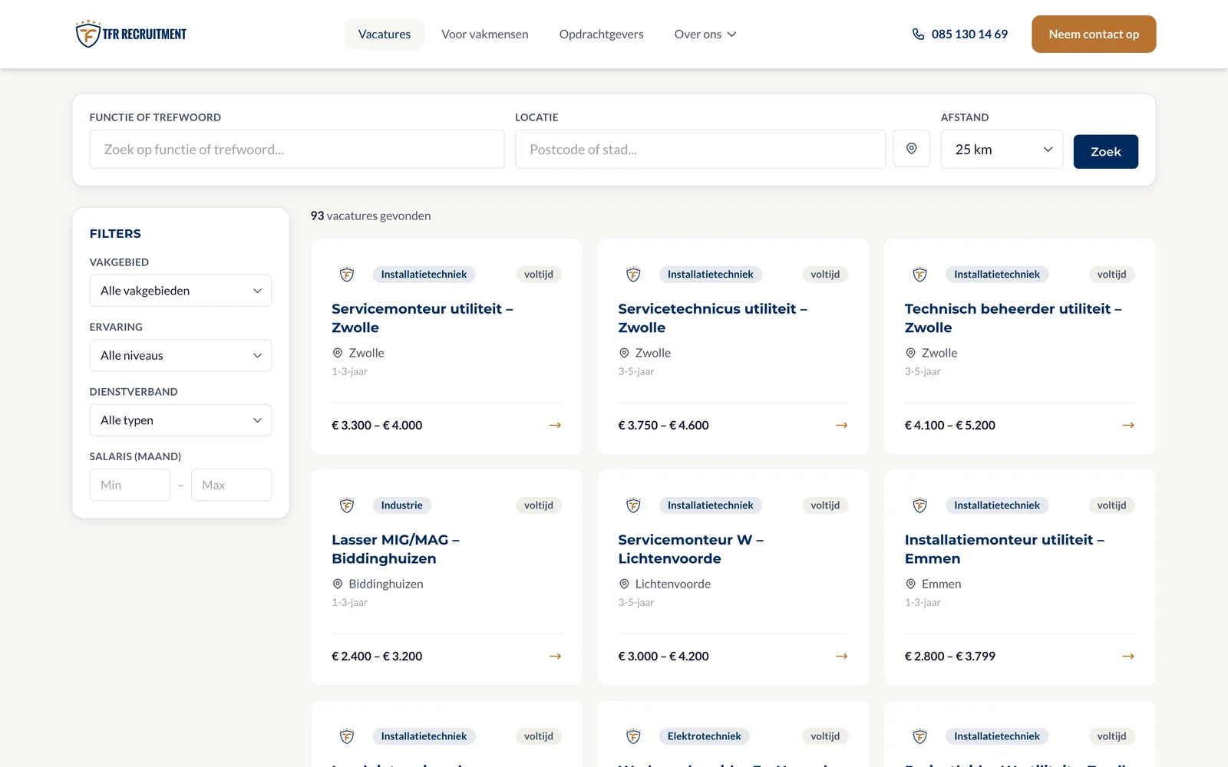
Task: Click the Zoek search button
Action: pos(1106,151)
